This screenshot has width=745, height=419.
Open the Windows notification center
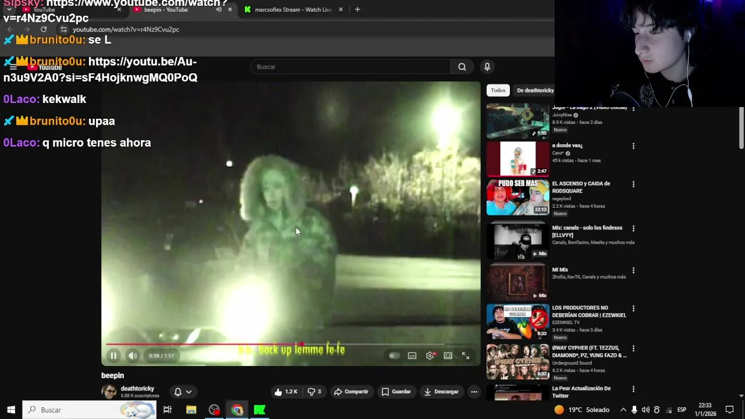[729, 410]
